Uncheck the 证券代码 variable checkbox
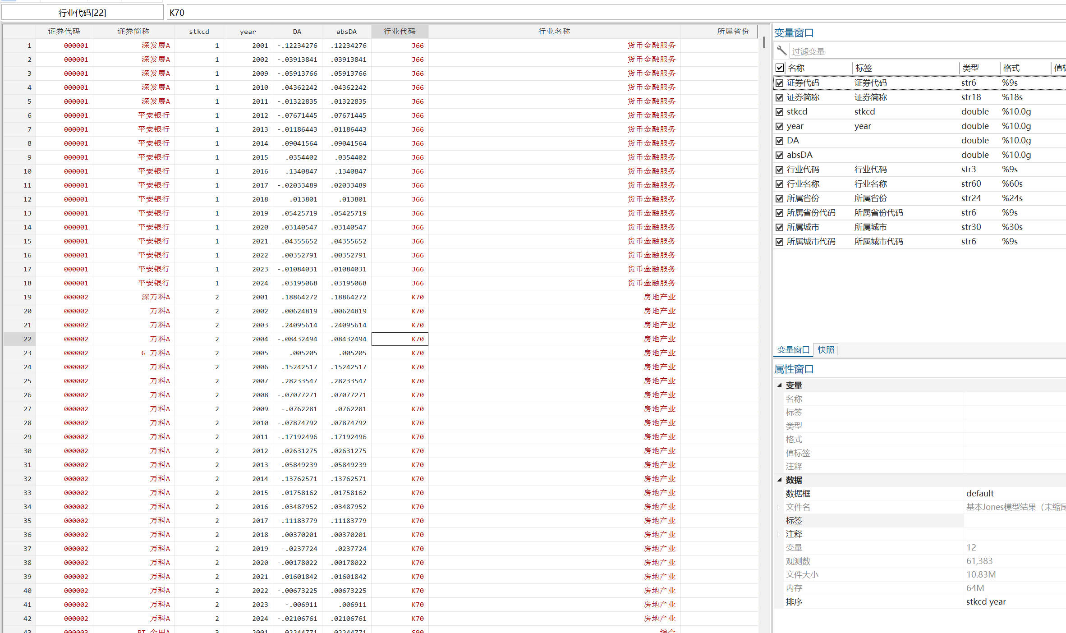 pyautogui.click(x=779, y=83)
